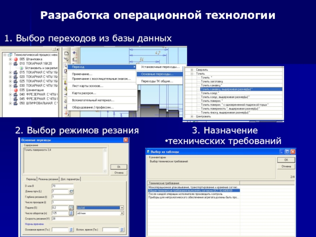Screen dimensions: 316x237
Task: Select row После каждой операции in requirements table
Action: [182, 194]
